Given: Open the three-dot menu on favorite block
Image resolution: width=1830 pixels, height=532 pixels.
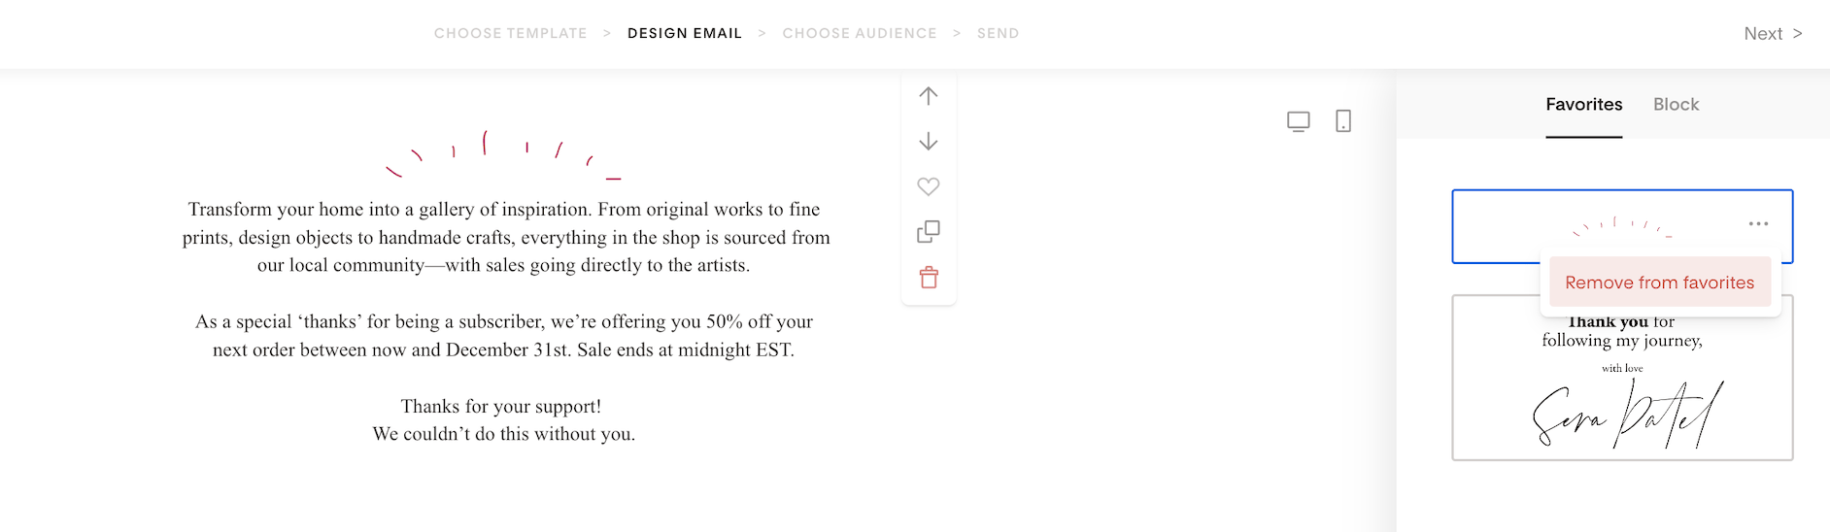Looking at the screenshot, I should (x=1758, y=224).
